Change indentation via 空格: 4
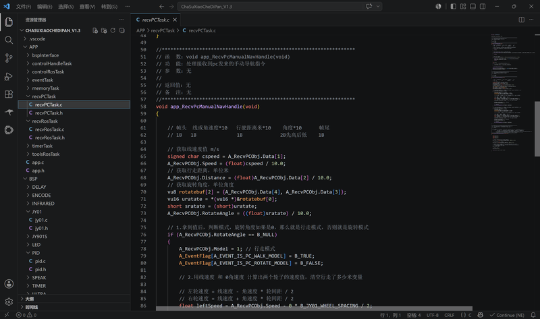 [414, 315]
